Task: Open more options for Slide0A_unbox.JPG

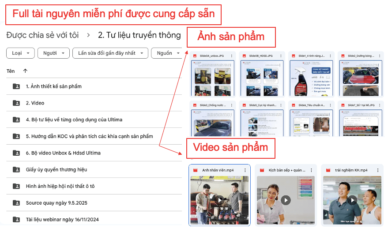Action: pos(232,56)
